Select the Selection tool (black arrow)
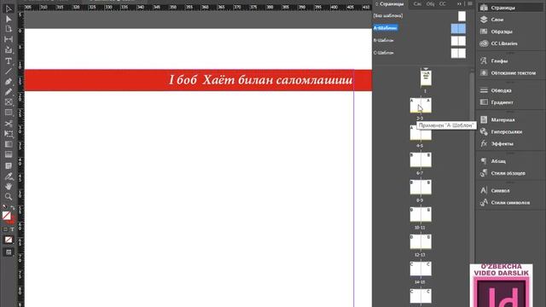546x307 pixels. (x=9, y=9)
